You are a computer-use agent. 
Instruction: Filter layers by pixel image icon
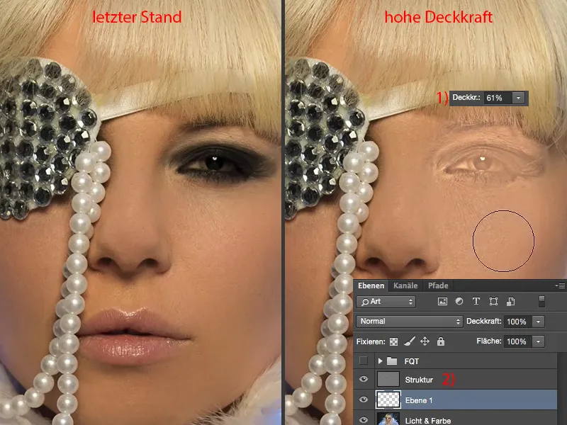pyautogui.click(x=442, y=302)
